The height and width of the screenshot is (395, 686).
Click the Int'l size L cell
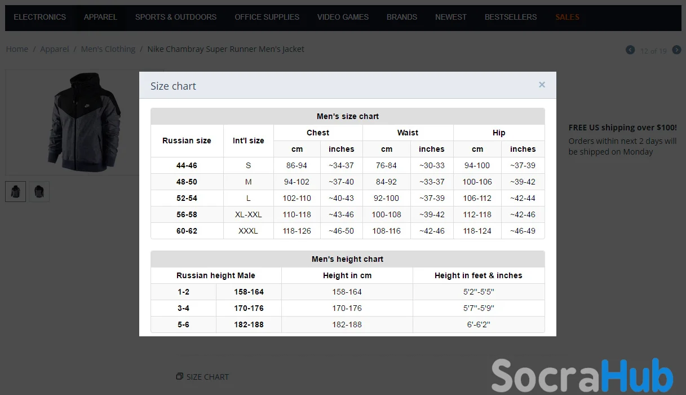249,198
